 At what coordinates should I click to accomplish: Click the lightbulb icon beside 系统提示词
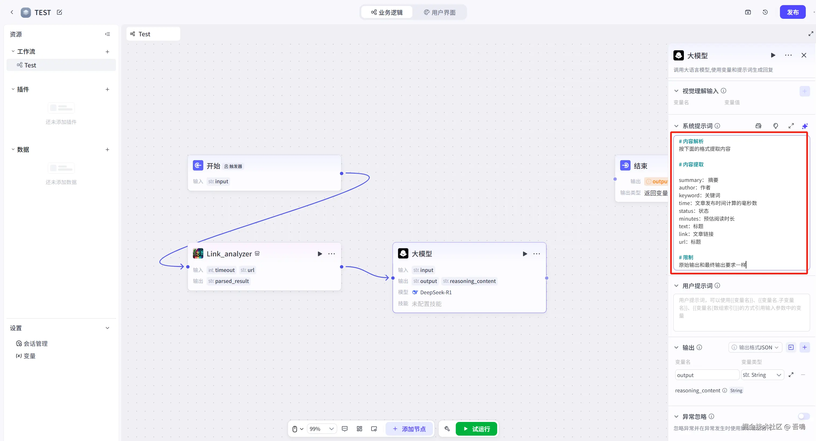(x=775, y=126)
